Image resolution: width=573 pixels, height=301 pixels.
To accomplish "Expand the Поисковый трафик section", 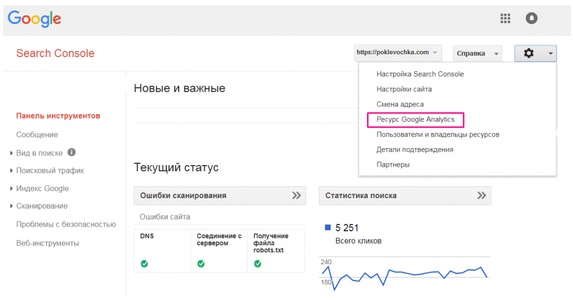I will pos(50,171).
